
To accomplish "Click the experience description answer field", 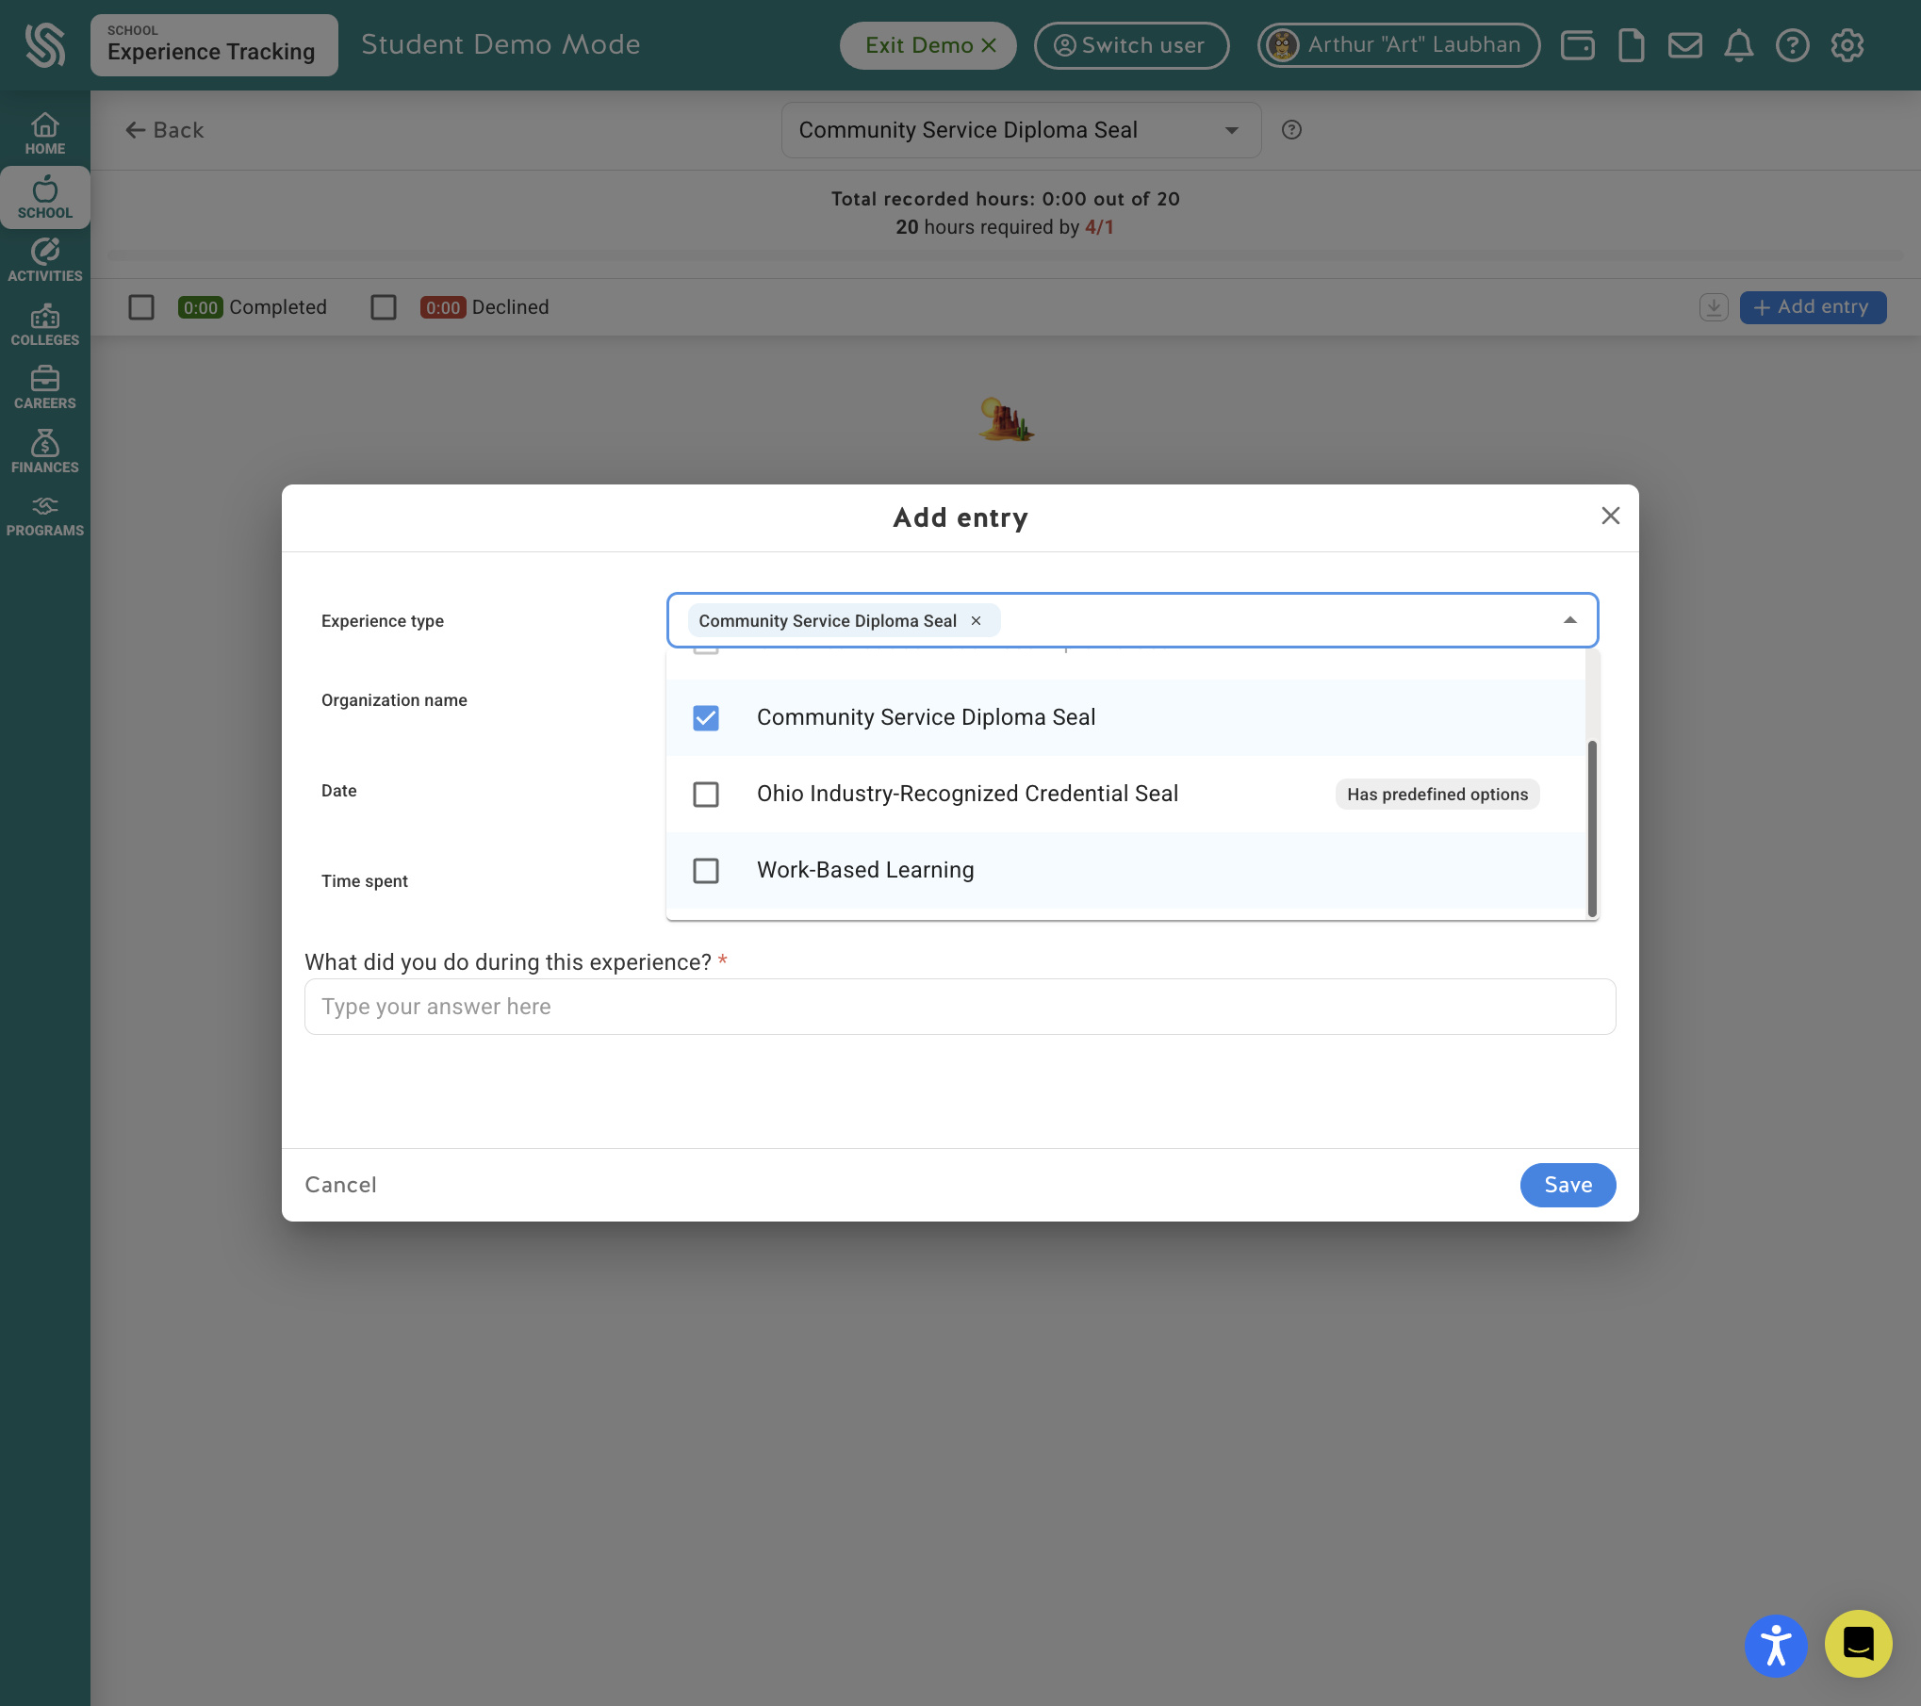I will click(960, 1007).
